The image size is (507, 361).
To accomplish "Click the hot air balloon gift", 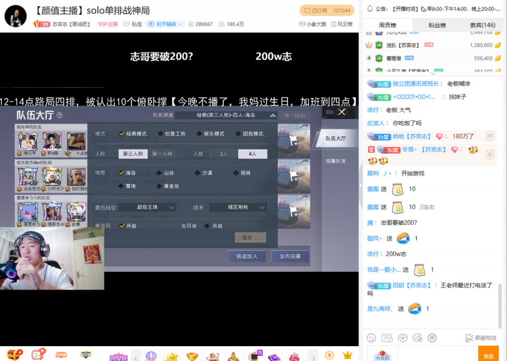I will tap(151, 356).
